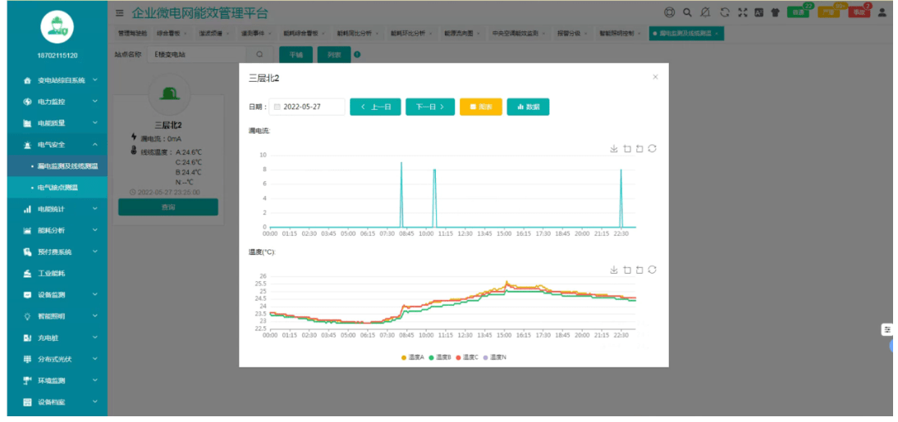Viewport: 898px width, 422px height.
Task: Click the green alarm badge showing 22
Action: pyautogui.click(x=799, y=12)
